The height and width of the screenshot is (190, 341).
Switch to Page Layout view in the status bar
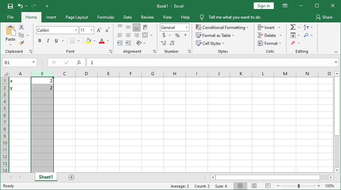(254, 186)
